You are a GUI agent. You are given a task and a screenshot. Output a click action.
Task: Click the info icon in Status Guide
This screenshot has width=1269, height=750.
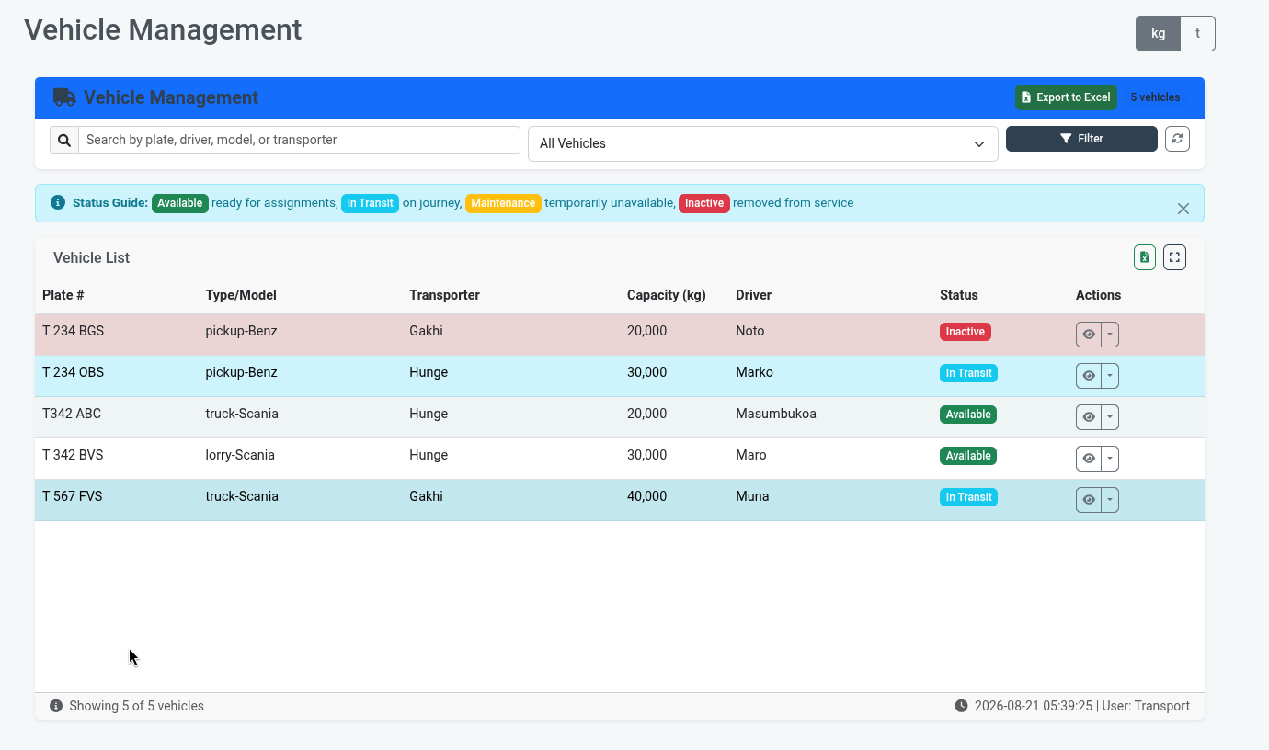(58, 202)
